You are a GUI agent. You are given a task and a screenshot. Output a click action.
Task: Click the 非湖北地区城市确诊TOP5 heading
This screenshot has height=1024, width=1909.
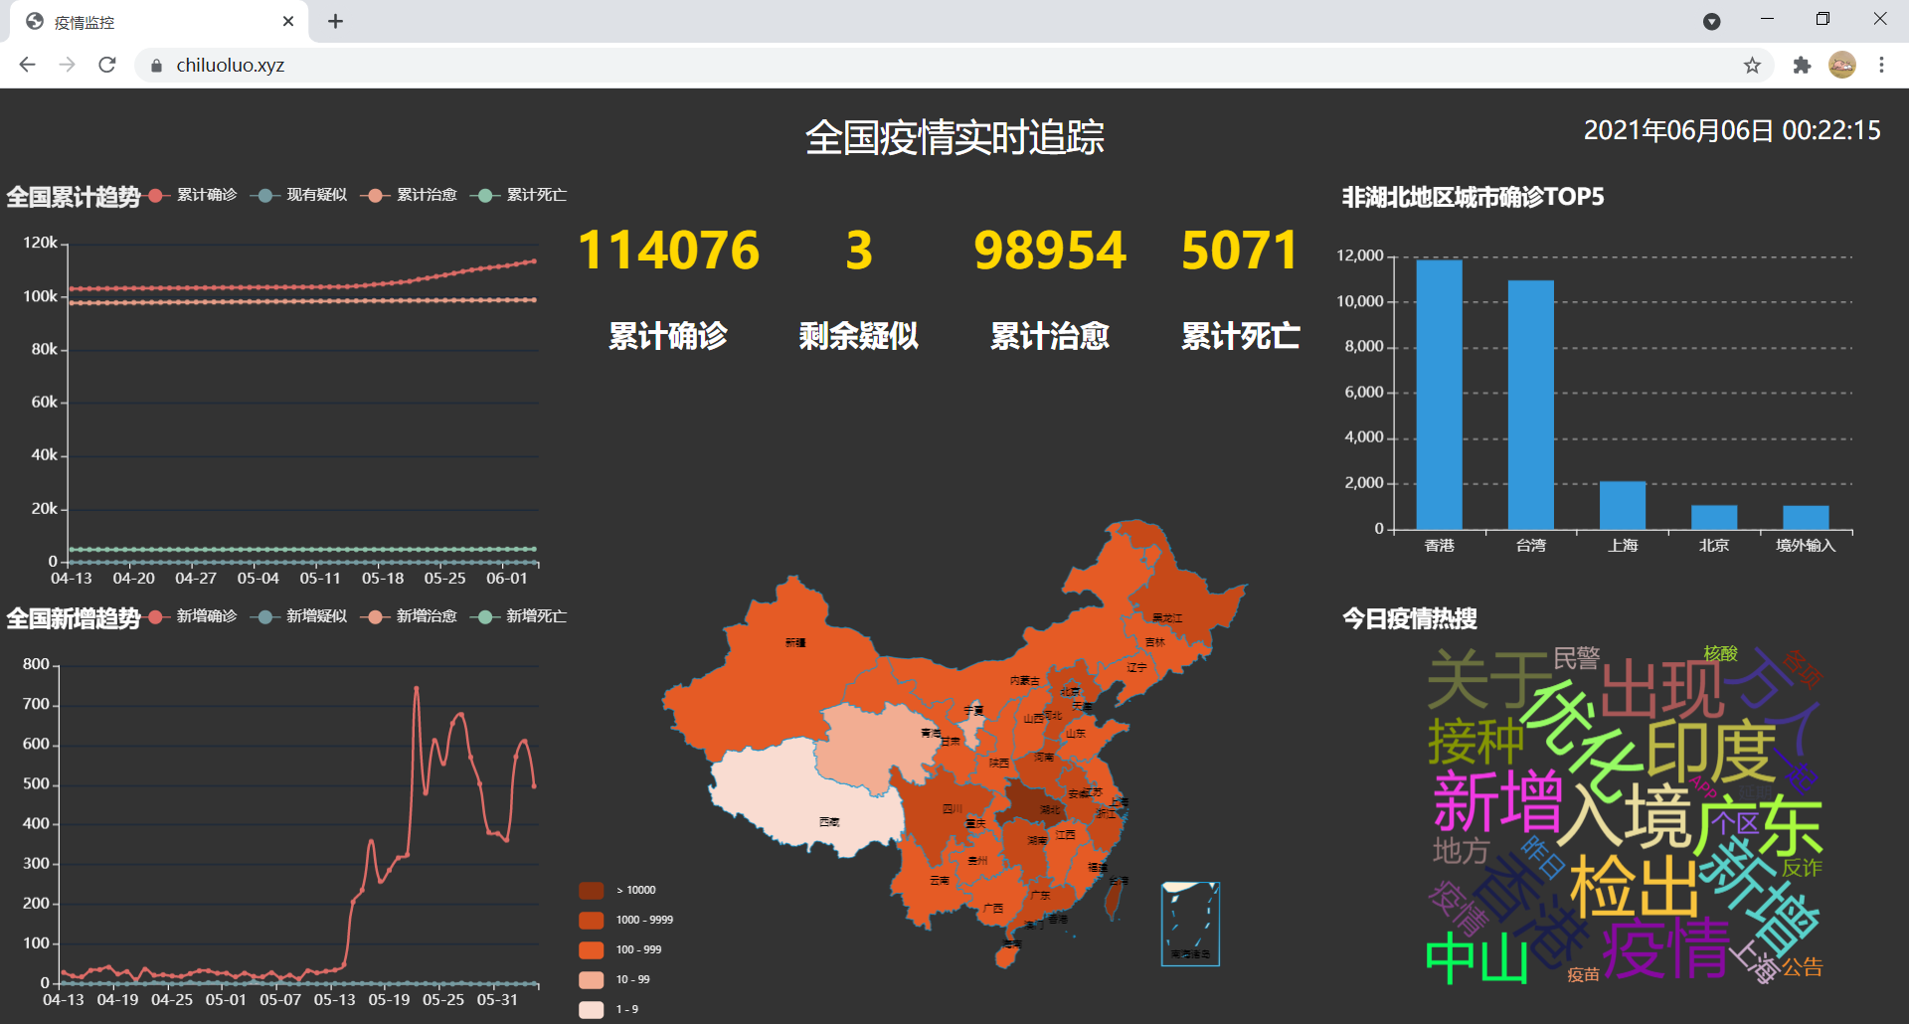[x=1474, y=197]
